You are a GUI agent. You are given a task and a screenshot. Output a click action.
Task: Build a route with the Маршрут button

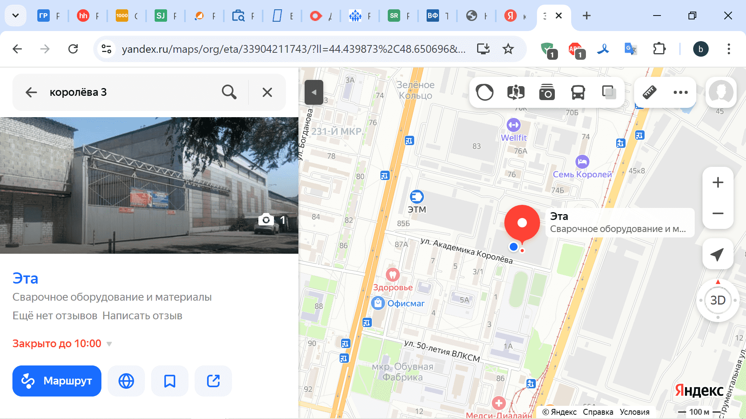click(57, 381)
